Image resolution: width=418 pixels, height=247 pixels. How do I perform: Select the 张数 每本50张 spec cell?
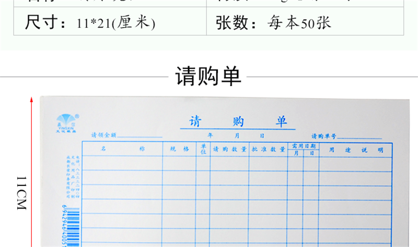[x=273, y=23]
